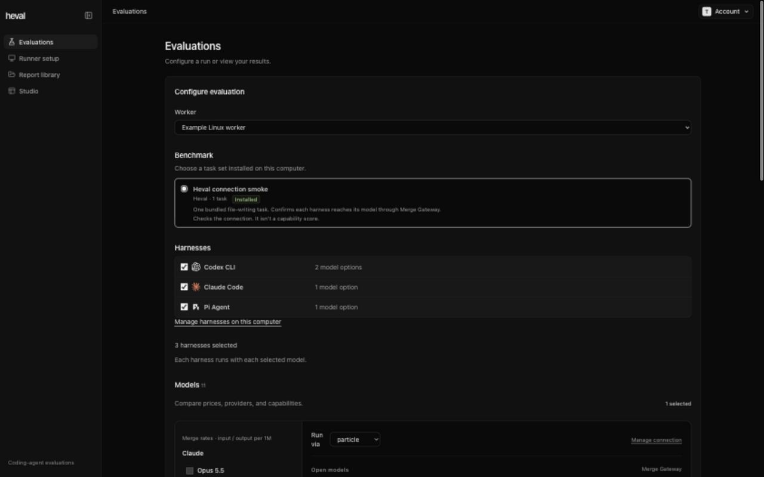Click the "Coding-agent evaluations" footer text
The width and height of the screenshot is (764, 477).
pos(41,463)
